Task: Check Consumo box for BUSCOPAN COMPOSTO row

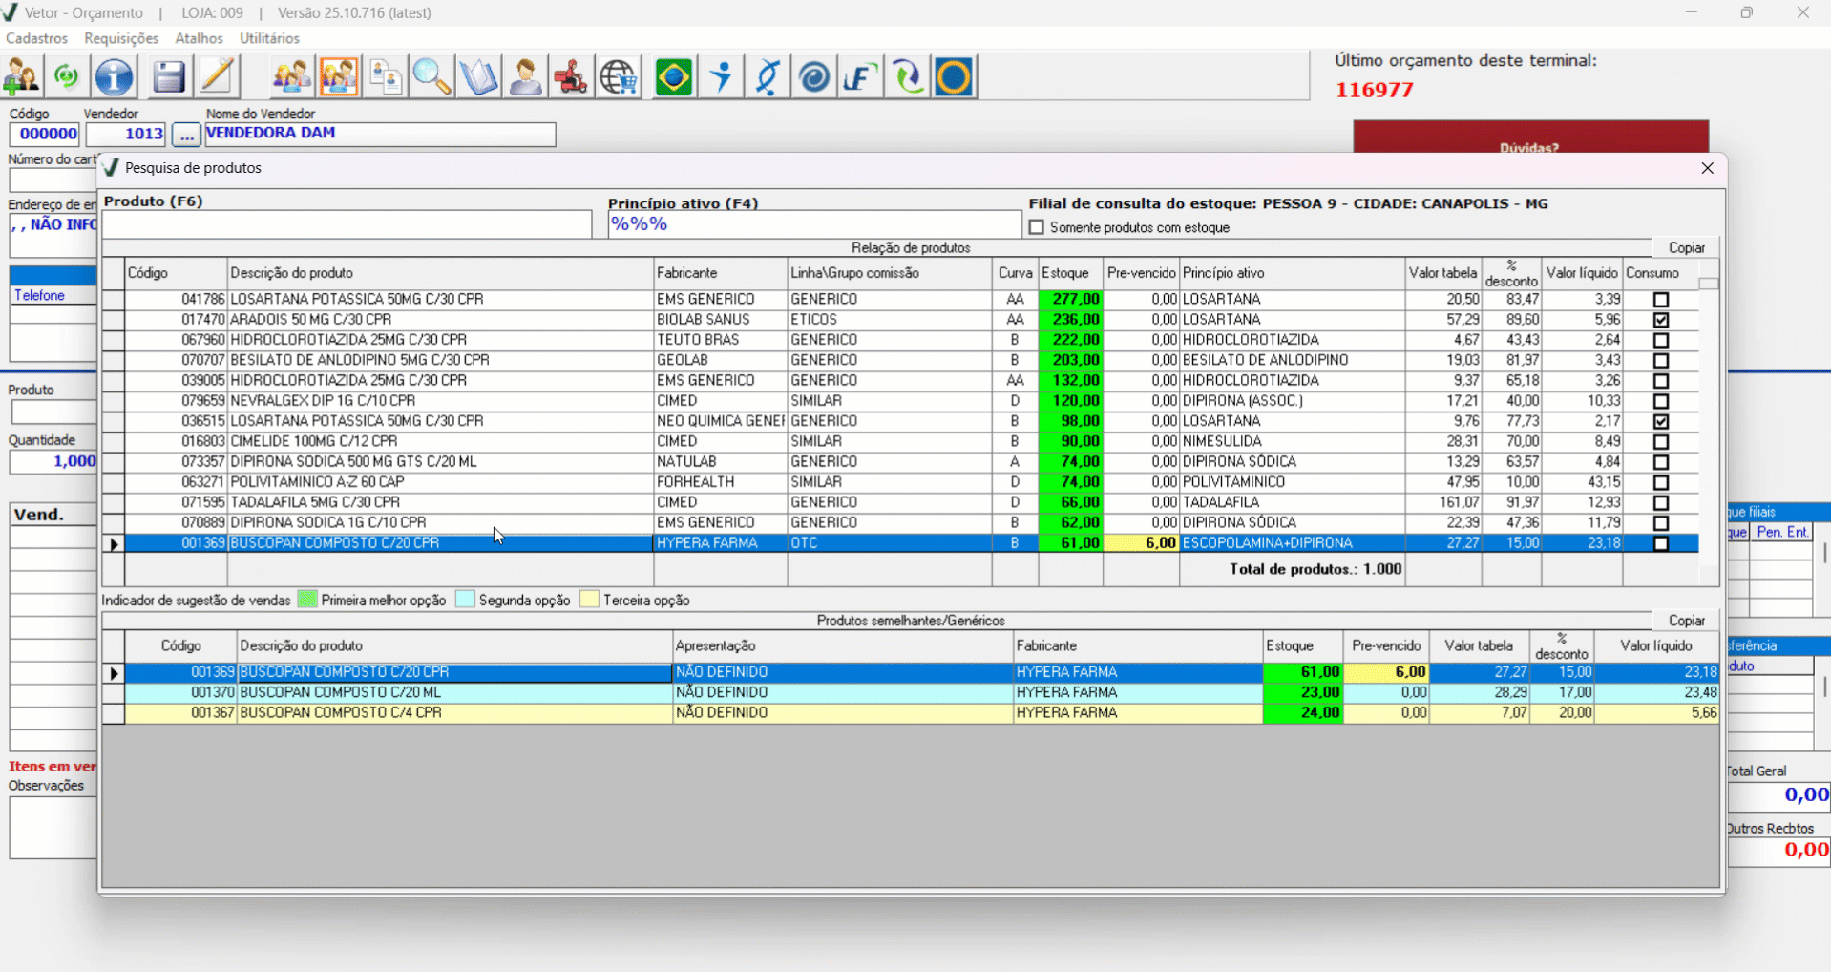Action: point(1661,543)
